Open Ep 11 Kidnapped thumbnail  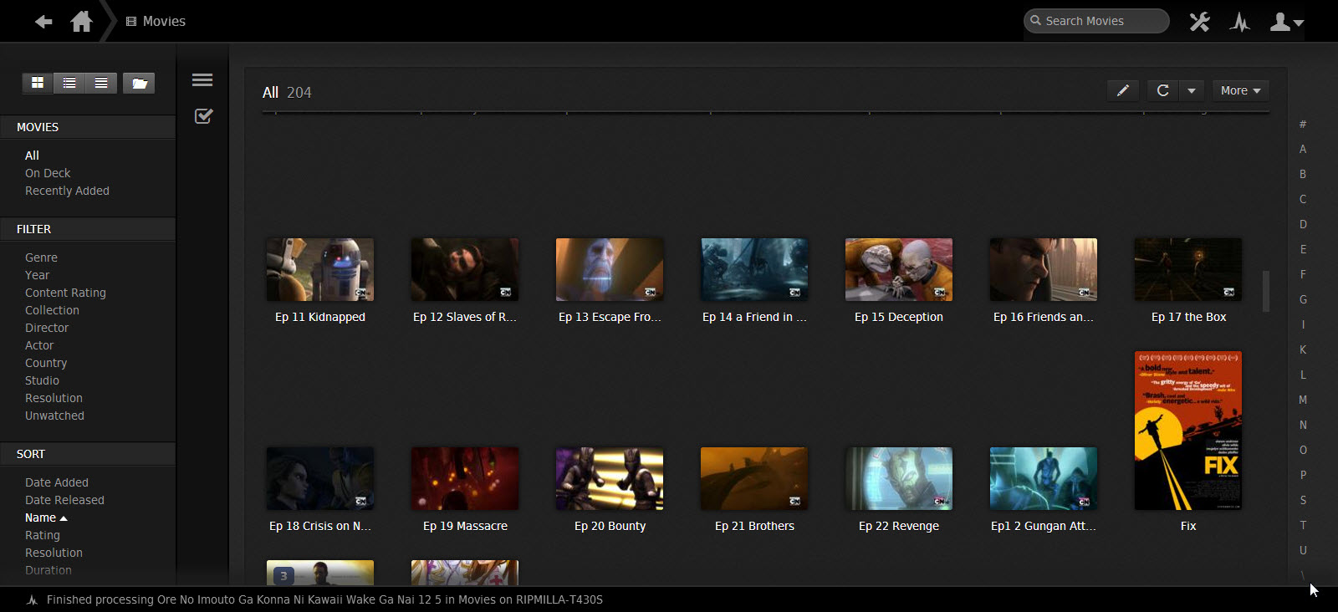(320, 269)
